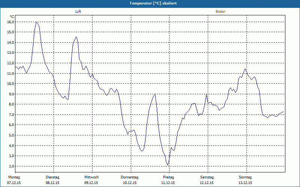This screenshot has height=187, width=300.
Task: Select the 'Boden' legend label
Action: point(220,12)
